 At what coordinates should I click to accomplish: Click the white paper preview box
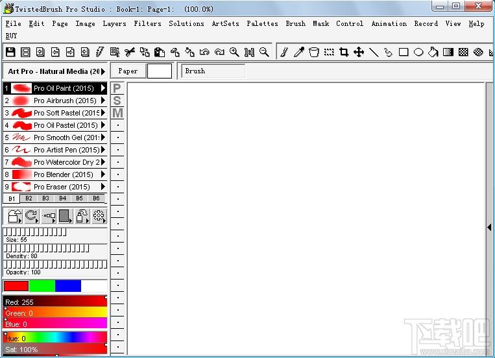point(160,71)
